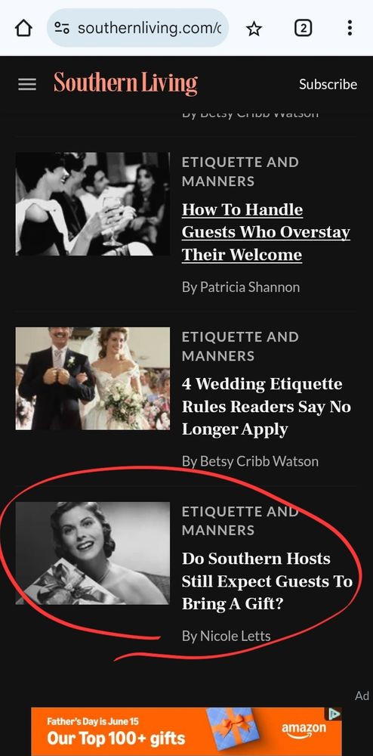Image resolution: width=373 pixels, height=756 pixels.
Task: Click the Southern Living logo
Action: [125, 83]
